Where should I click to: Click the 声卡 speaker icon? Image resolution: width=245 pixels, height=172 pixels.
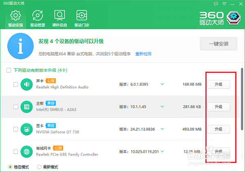pos(27,84)
